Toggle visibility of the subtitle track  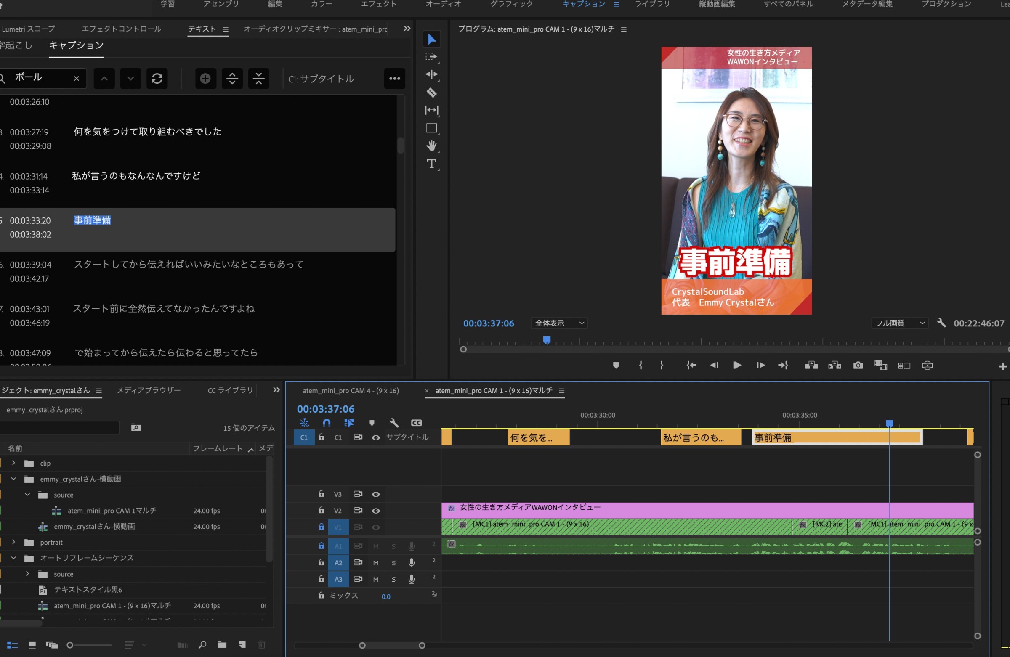(x=376, y=437)
